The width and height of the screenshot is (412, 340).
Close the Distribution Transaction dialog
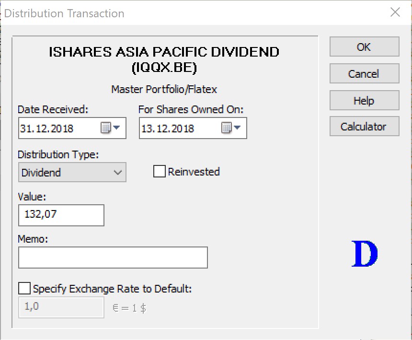coord(395,12)
